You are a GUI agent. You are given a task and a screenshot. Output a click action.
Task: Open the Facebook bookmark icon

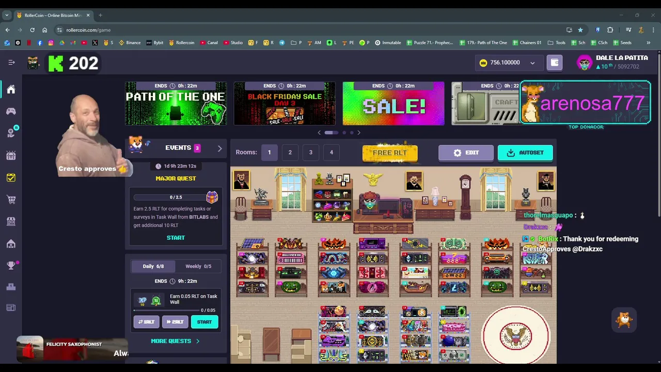40,43
